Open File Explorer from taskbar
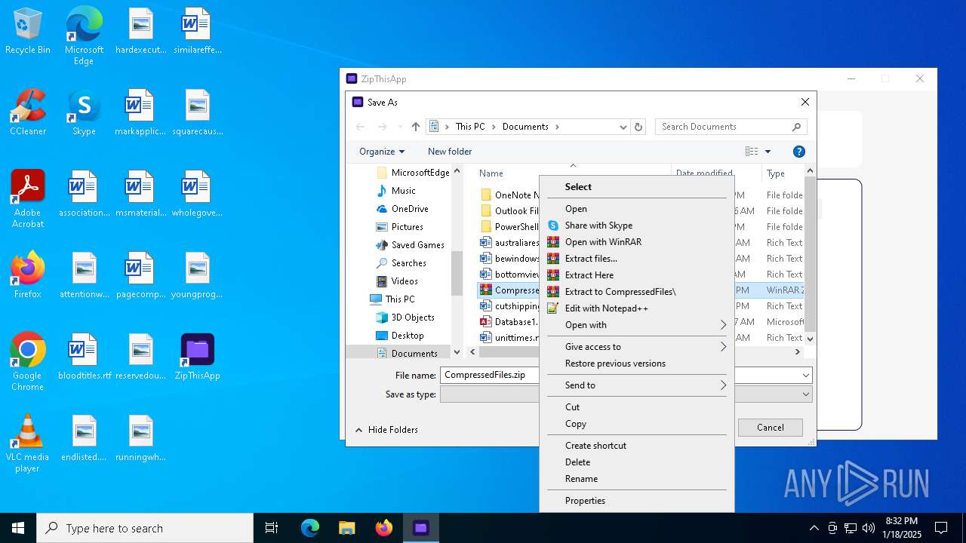 pyautogui.click(x=346, y=528)
